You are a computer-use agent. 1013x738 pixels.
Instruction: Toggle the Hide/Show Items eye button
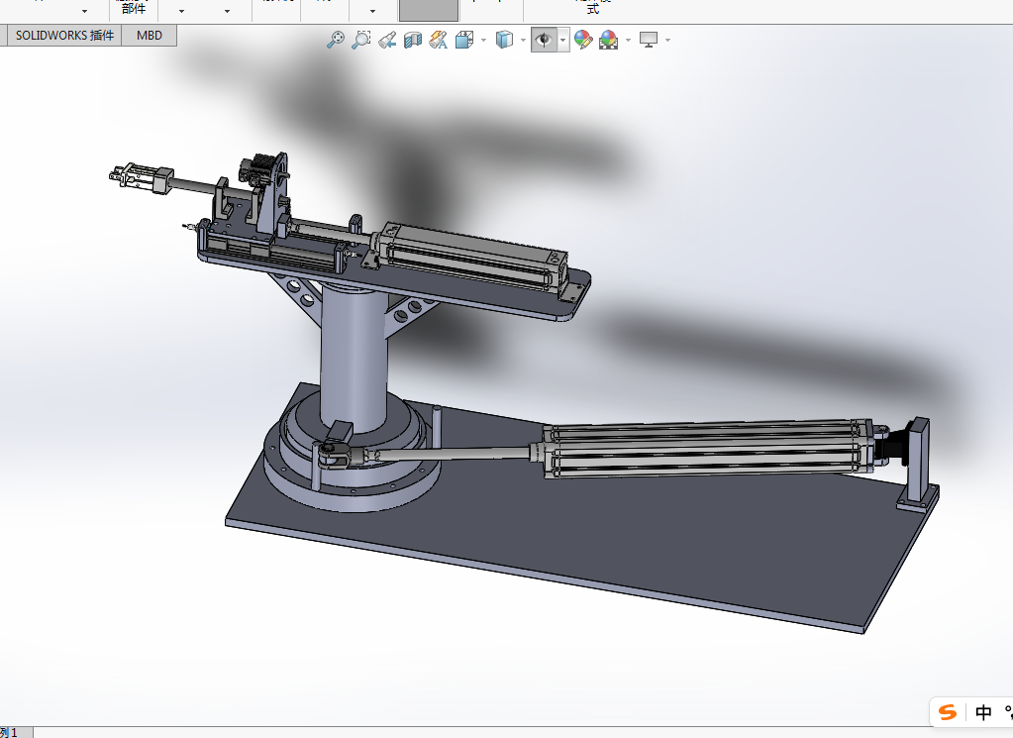point(544,40)
